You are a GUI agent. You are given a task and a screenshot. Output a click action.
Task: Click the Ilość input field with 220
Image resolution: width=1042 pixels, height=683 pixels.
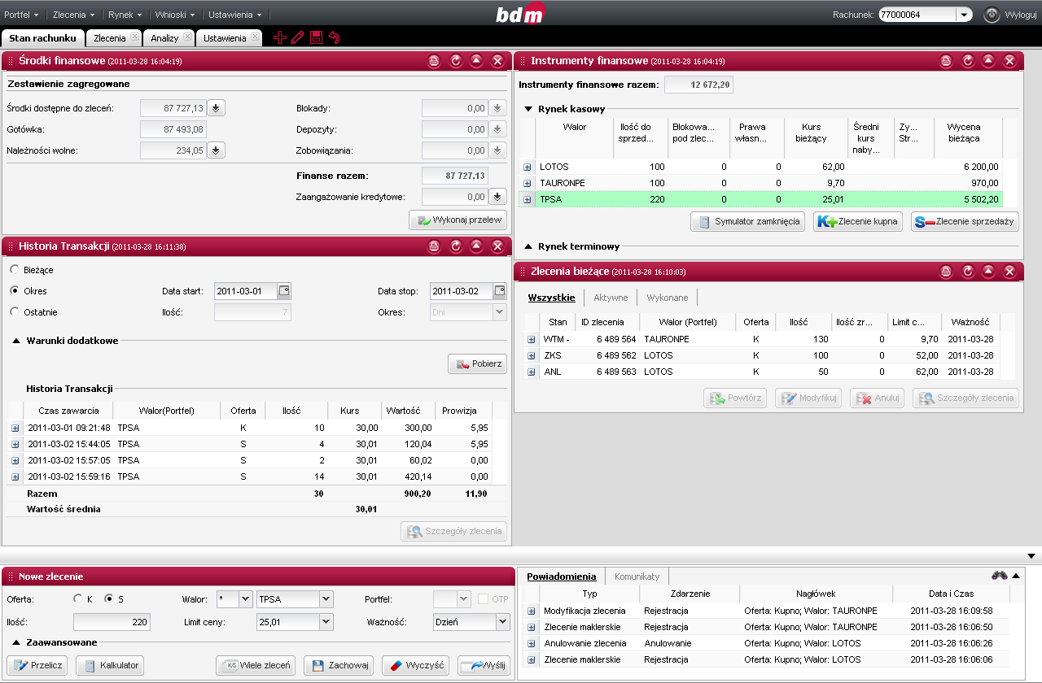click(112, 622)
